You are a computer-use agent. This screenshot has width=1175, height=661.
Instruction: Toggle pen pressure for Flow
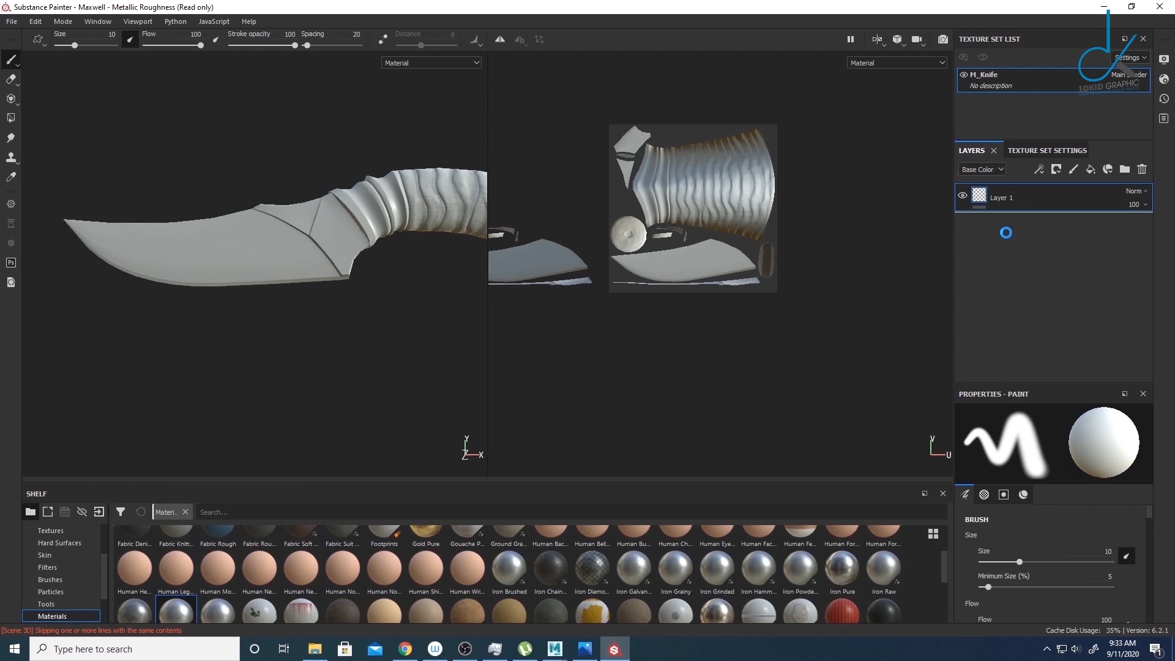click(215, 39)
